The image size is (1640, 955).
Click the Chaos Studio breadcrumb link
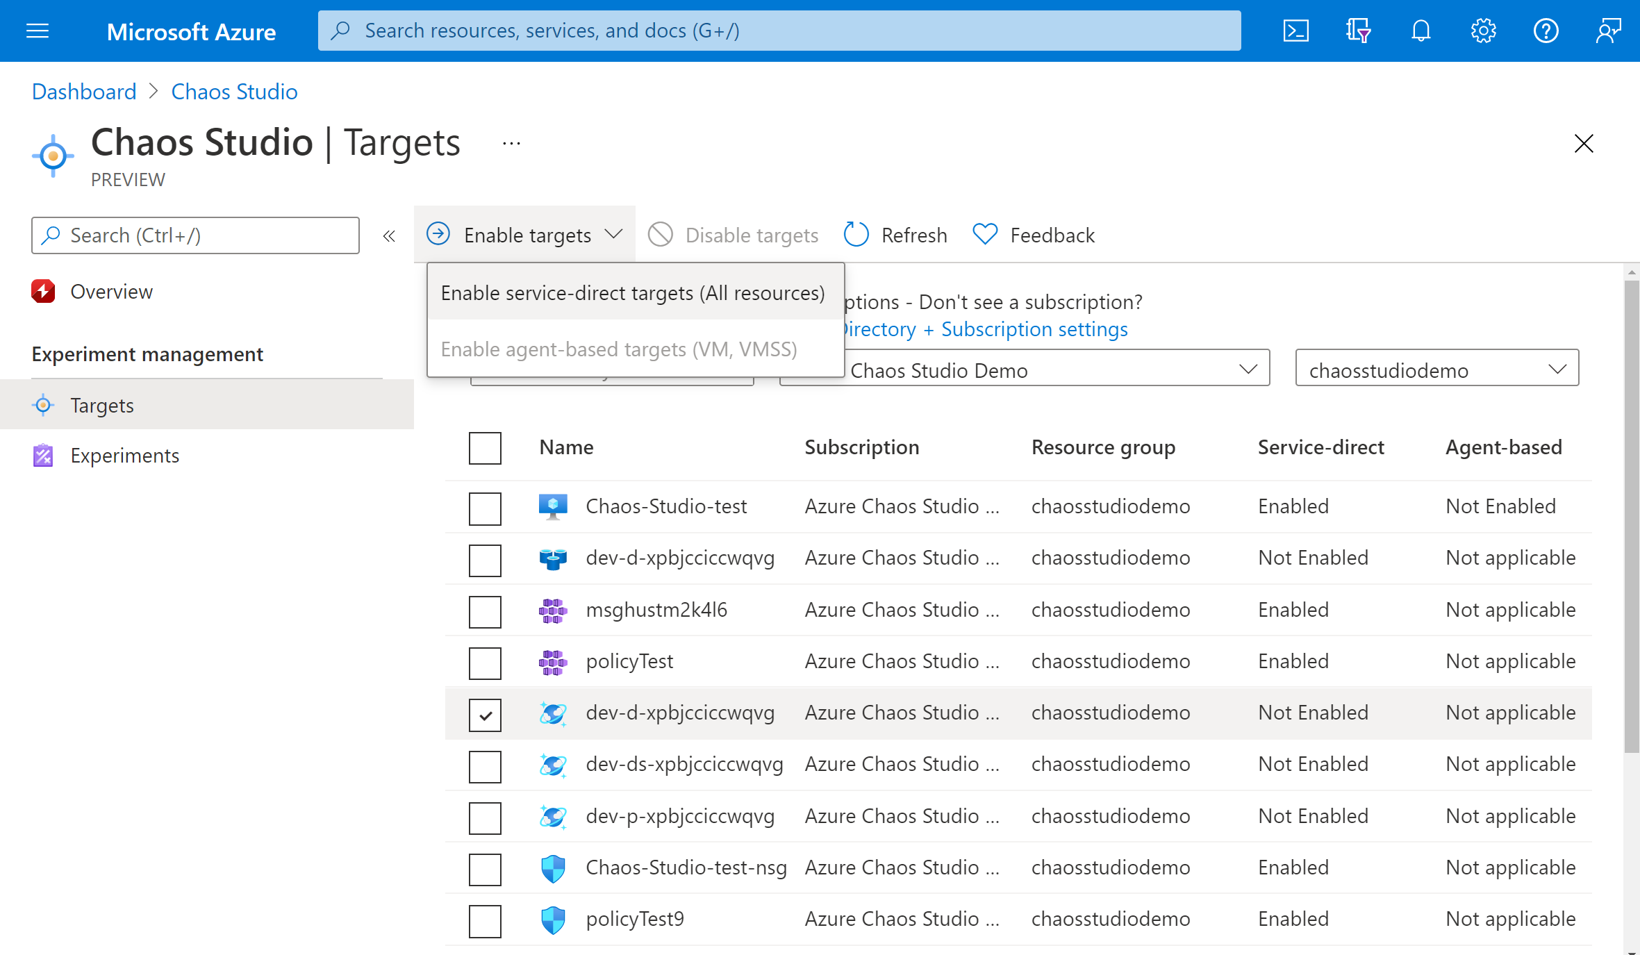click(x=234, y=92)
